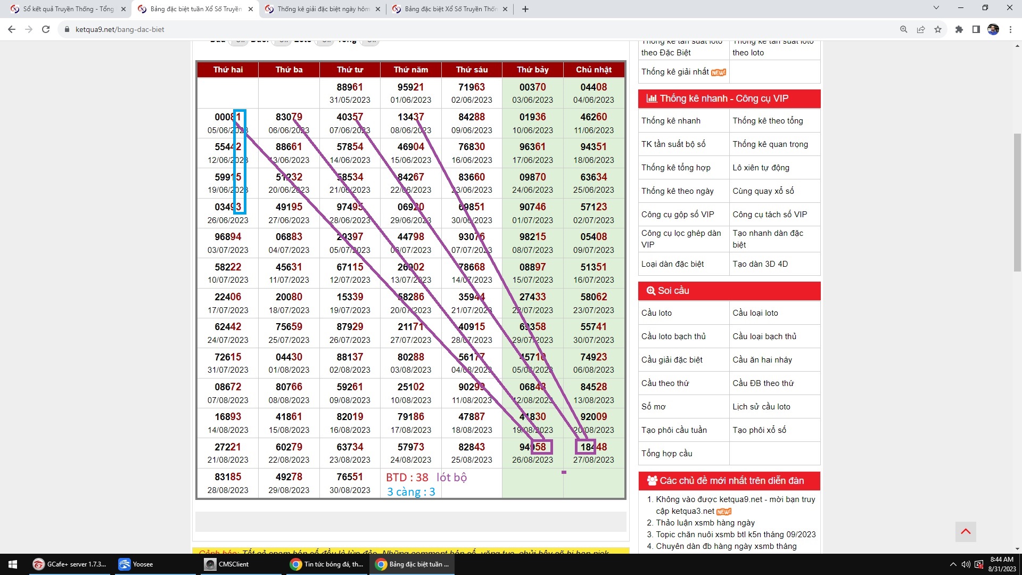
Task: Show hidden system tray icons
Action: tap(953, 564)
